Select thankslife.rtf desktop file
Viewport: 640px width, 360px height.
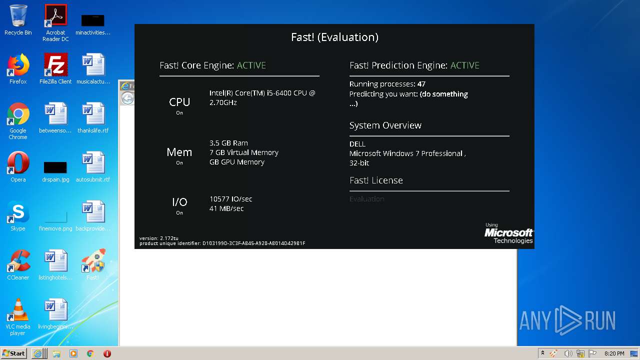click(x=93, y=118)
